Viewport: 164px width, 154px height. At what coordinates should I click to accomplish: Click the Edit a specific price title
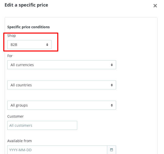click(26, 5)
